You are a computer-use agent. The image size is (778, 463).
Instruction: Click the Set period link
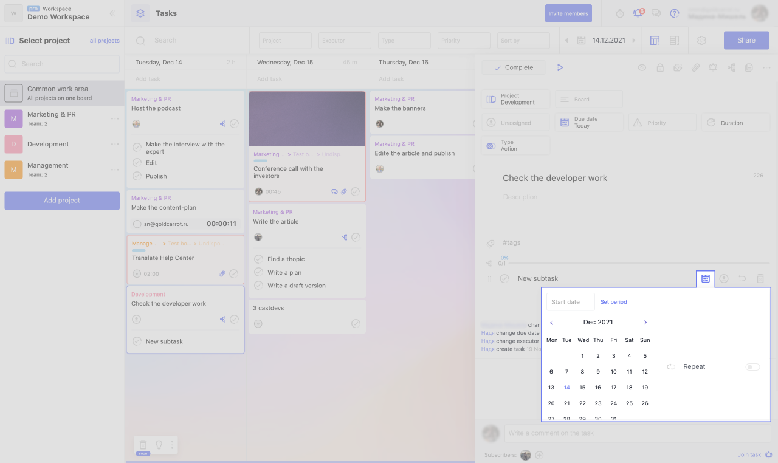(613, 302)
